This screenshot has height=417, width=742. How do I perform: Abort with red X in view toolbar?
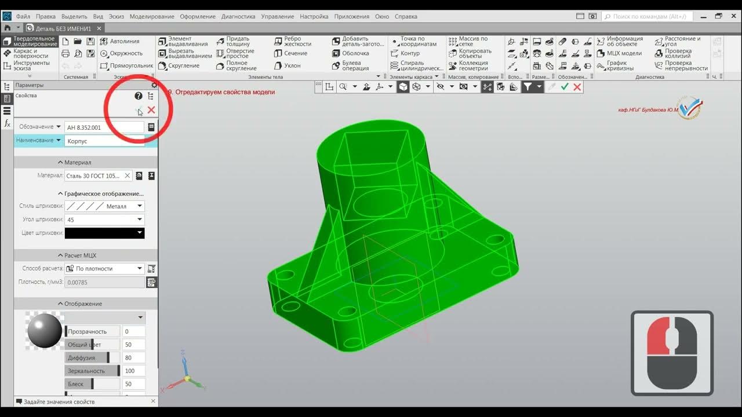click(x=577, y=87)
